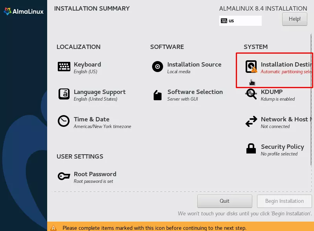Click the Language Support icon
The image size is (314, 231).
64,94
